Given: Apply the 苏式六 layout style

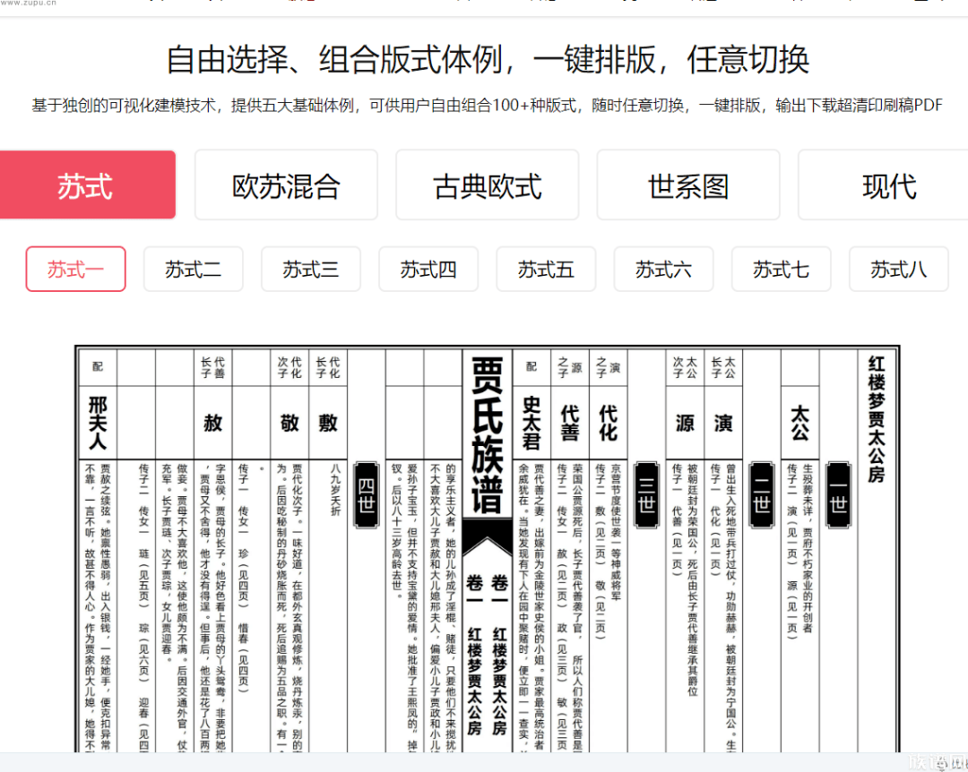Looking at the screenshot, I should (663, 269).
